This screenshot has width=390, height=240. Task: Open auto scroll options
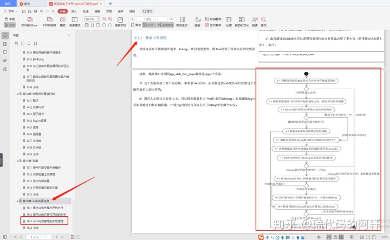pyautogui.click(x=183, y=22)
